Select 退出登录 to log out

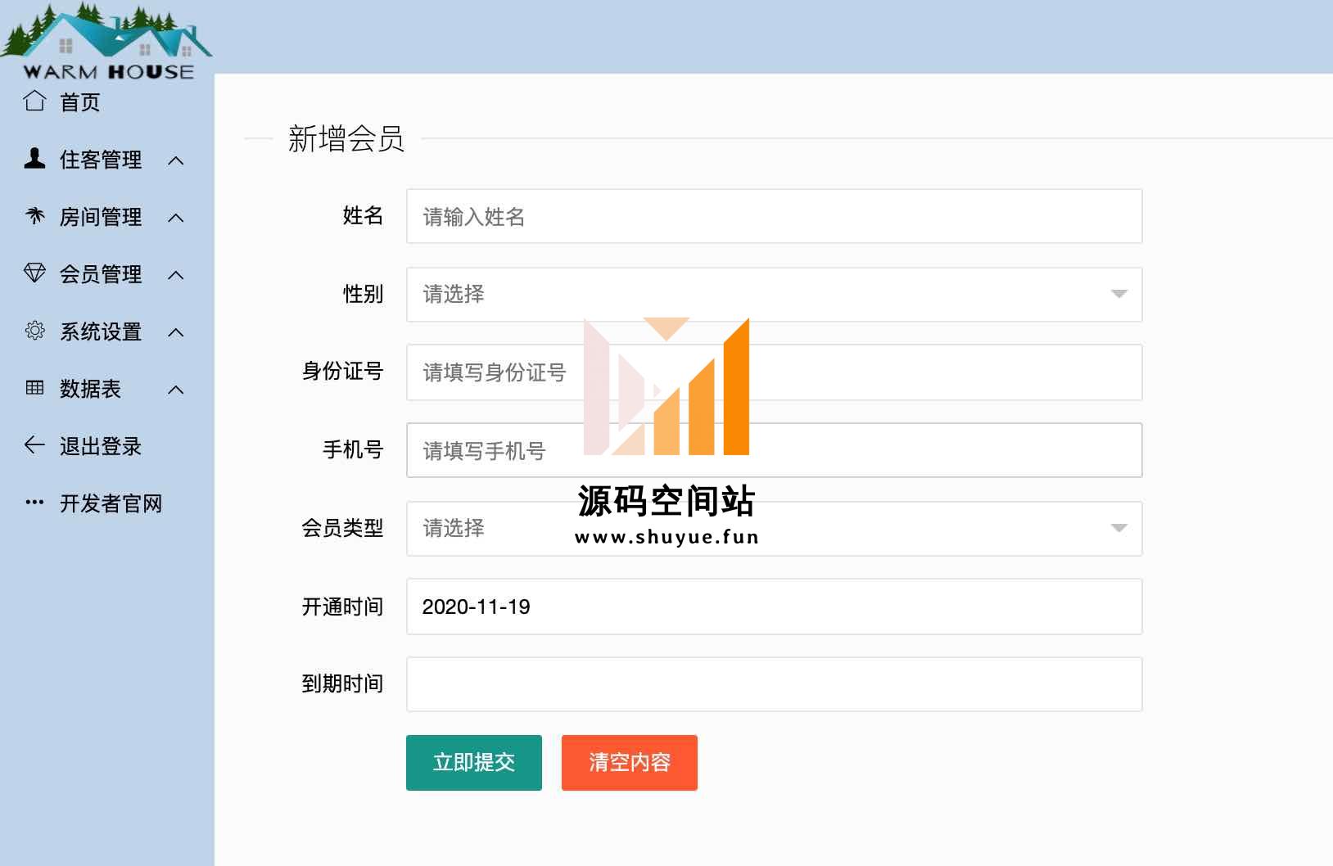pyautogui.click(x=101, y=446)
